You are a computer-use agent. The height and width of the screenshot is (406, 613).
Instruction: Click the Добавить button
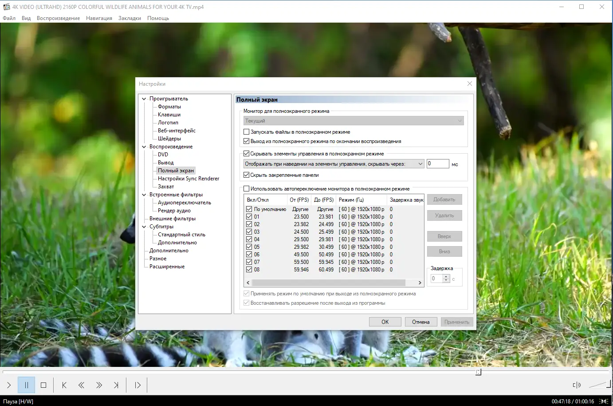(444, 199)
